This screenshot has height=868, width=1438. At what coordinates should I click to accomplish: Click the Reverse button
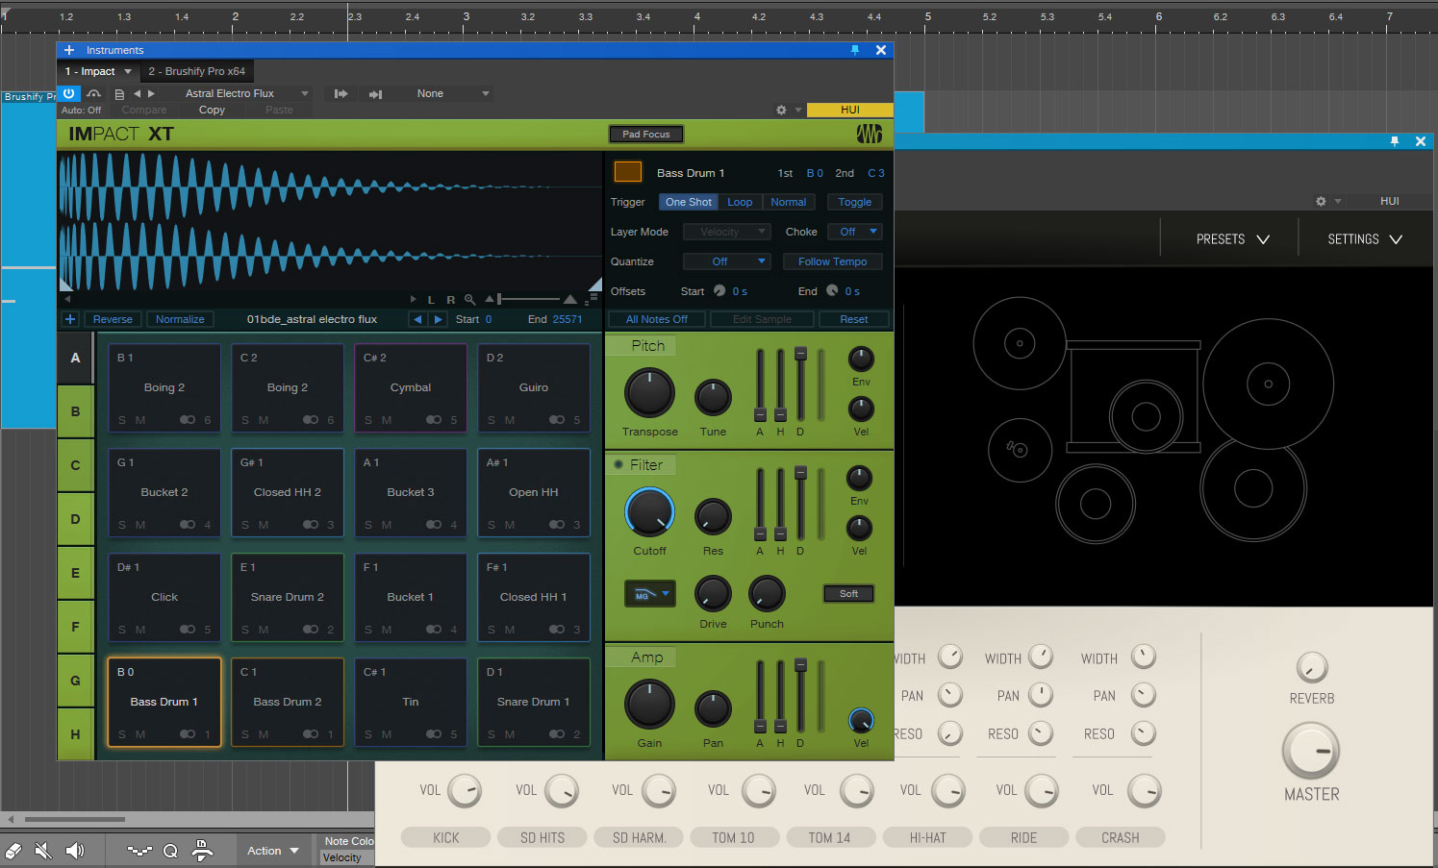113,319
